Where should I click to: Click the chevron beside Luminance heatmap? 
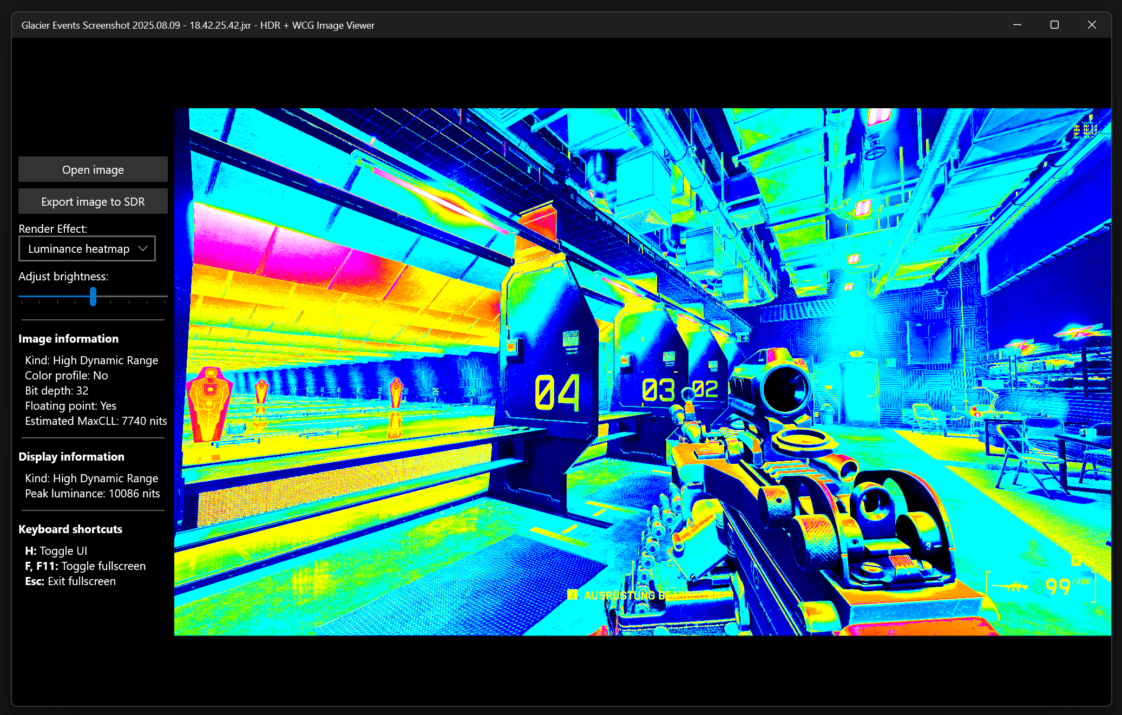[143, 248]
